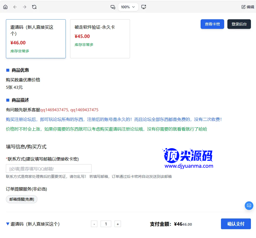The image size is (256, 238).
Task: Click the 编辑 edit pencil icon
Action: coord(243,7)
